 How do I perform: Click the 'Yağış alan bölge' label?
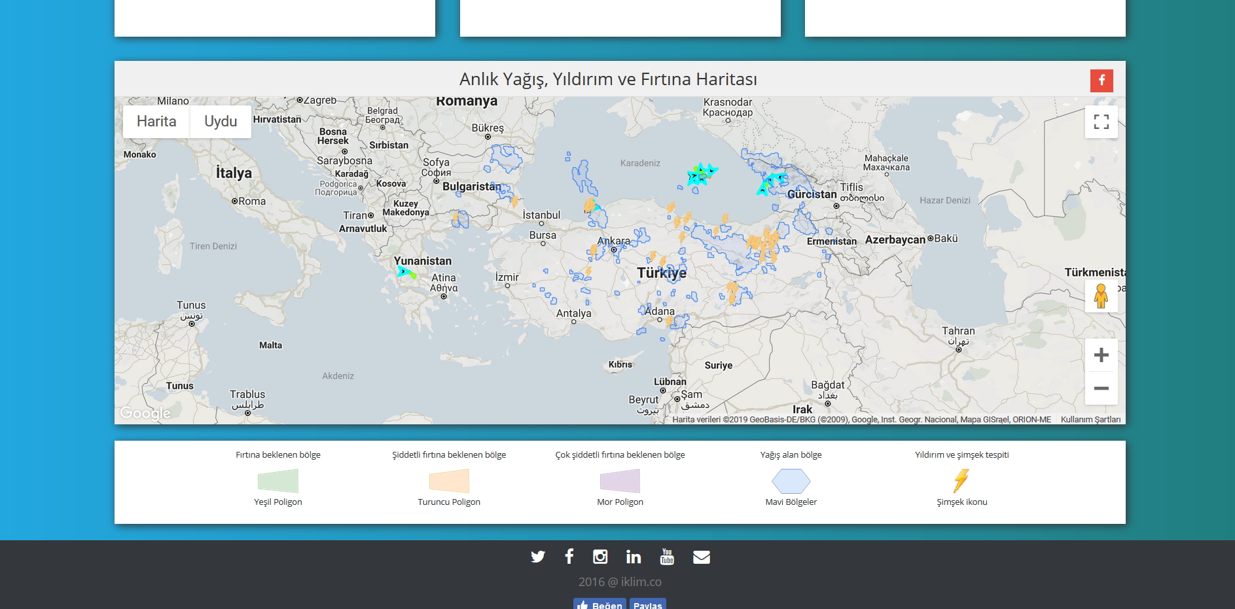pos(791,455)
